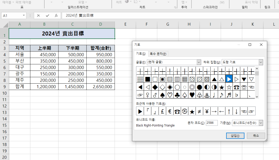This screenshot has width=279, height=160.
Task: Click the 下半期 header cell
Action: pyautogui.click(x=72, y=48)
